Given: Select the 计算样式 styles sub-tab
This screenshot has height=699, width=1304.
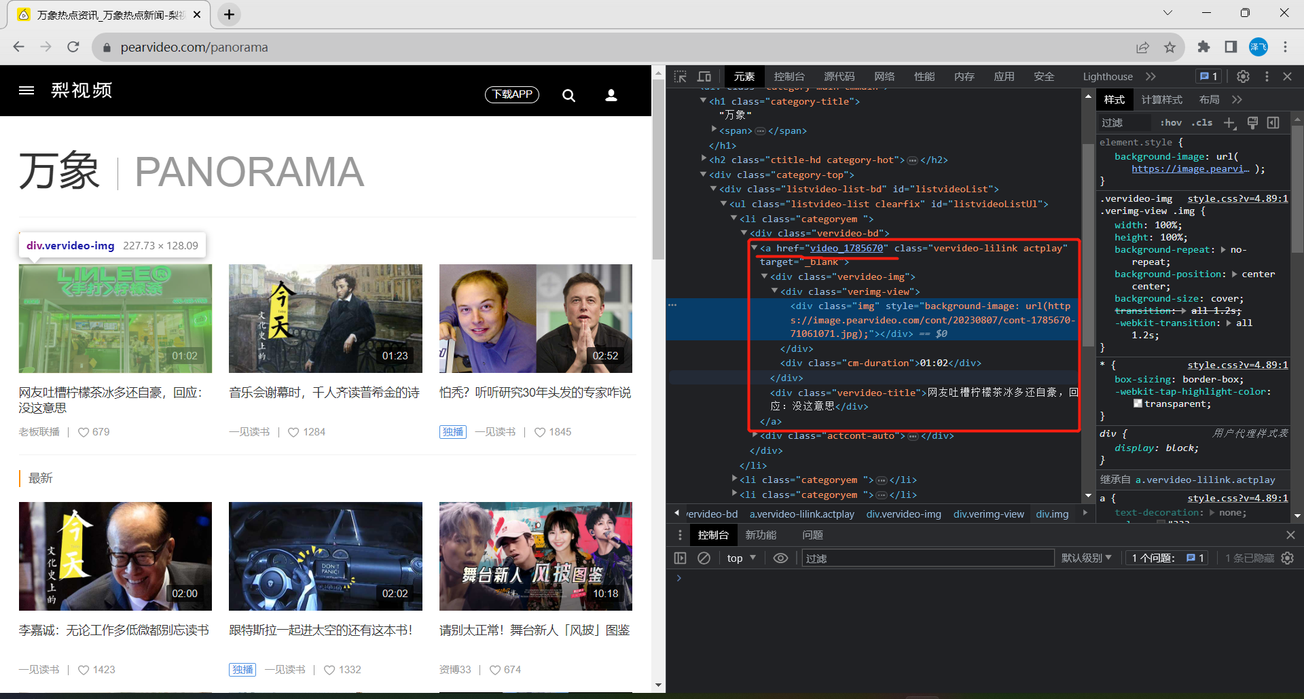Looking at the screenshot, I should click(x=1161, y=100).
